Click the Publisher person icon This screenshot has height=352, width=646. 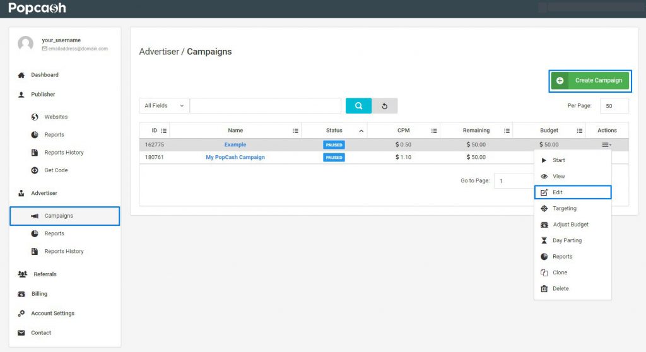[x=21, y=95]
